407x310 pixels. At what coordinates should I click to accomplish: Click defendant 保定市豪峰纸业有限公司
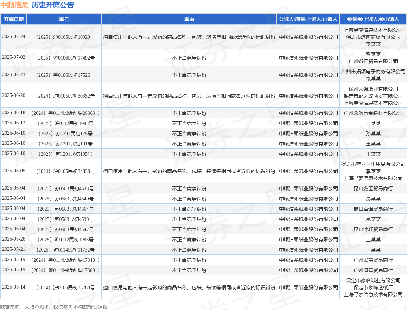[373, 281]
